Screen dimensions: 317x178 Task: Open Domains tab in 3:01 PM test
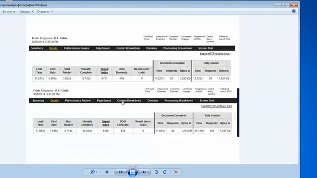coord(153,100)
